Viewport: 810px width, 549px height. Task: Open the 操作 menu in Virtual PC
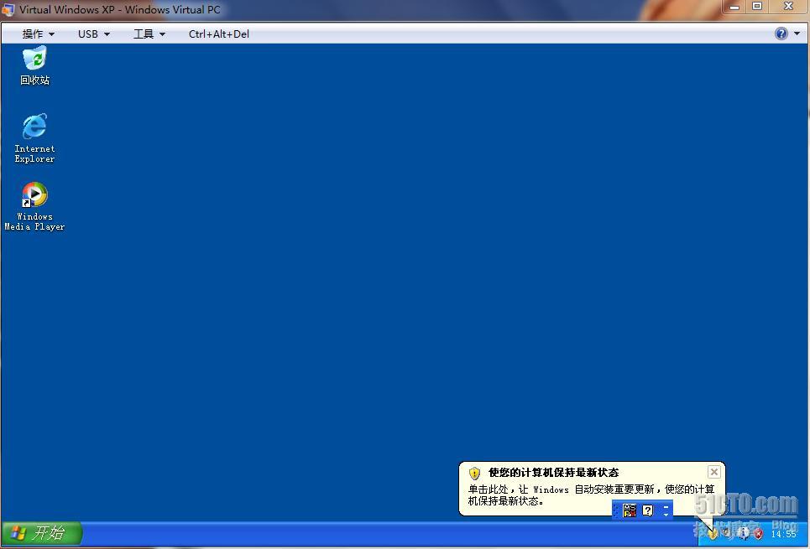click(x=39, y=34)
